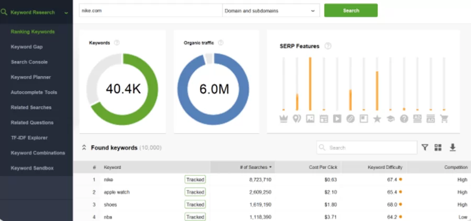Open Autocomplete Tools in sidebar
This screenshot has width=471, height=221.
(33, 92)
